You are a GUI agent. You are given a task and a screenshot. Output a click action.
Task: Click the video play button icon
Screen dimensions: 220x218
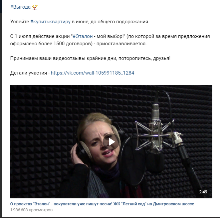click(111, 142)
